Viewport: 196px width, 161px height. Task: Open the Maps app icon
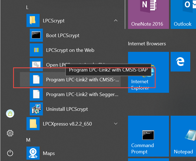(33, 153)
